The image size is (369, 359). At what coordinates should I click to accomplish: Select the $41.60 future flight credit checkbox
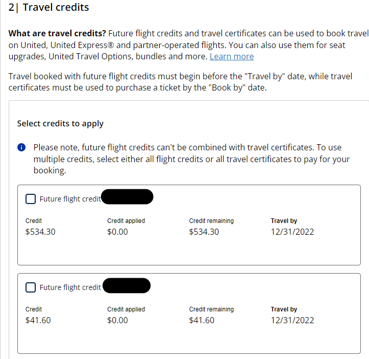(x=31, y=287)
